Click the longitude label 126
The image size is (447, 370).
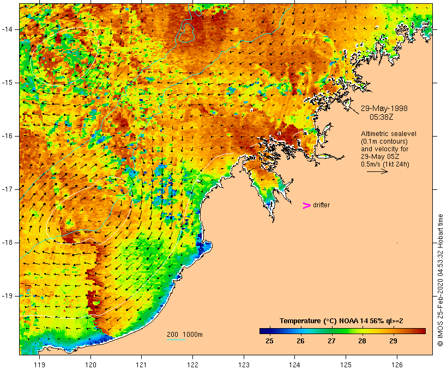click(x=397, y=365)
